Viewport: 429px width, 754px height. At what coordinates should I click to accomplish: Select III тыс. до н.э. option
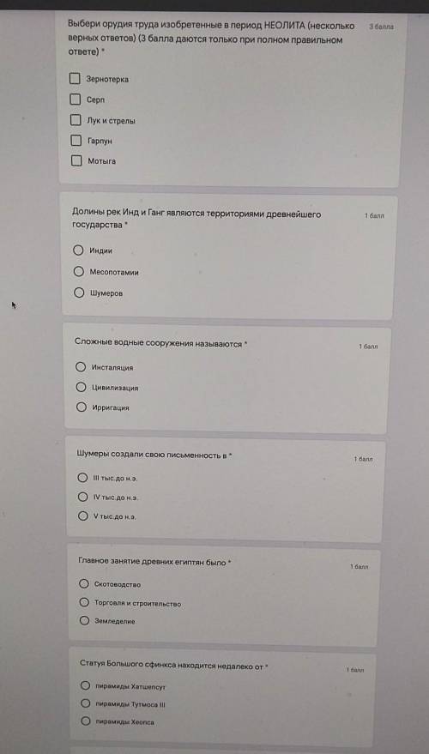pos(82,478)
